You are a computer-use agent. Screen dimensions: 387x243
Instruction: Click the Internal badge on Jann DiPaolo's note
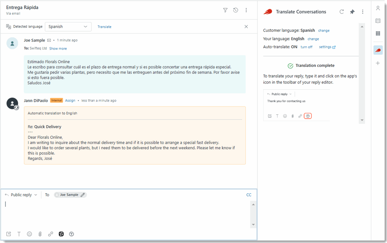56,100
